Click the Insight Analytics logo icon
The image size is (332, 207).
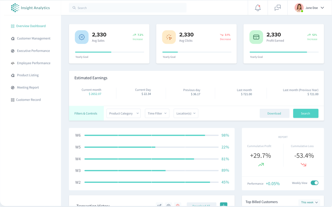[x=14, y=8]
